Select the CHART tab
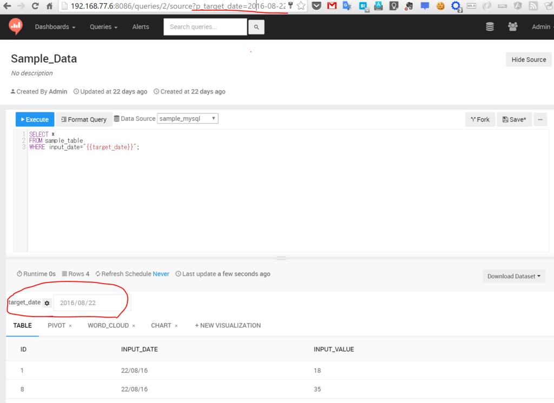 tap(161, 325)
